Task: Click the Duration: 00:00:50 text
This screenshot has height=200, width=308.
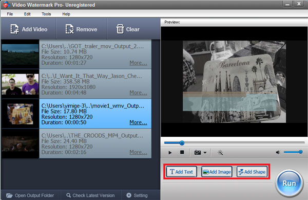Action: click(64, 122)
